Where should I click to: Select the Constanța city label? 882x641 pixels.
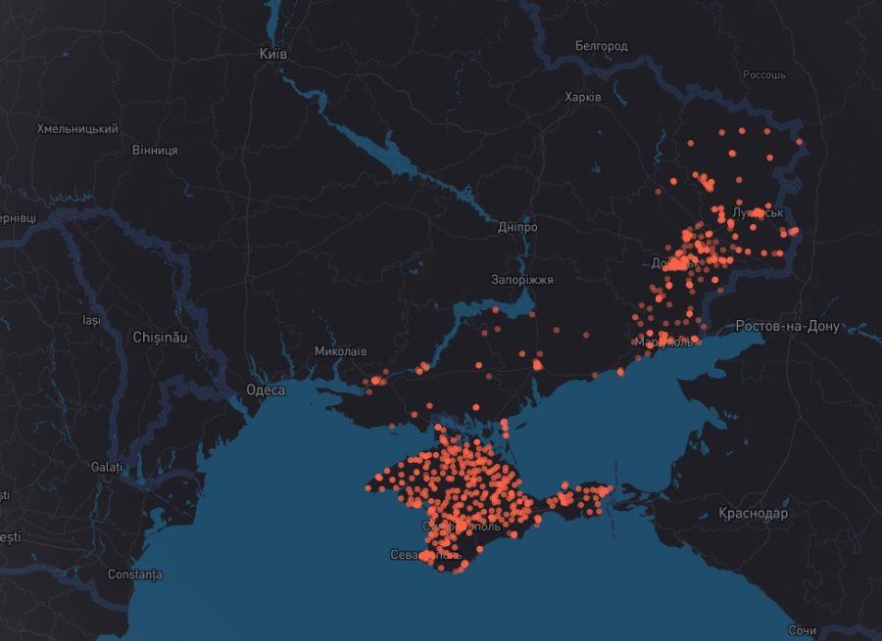(134, 574)
